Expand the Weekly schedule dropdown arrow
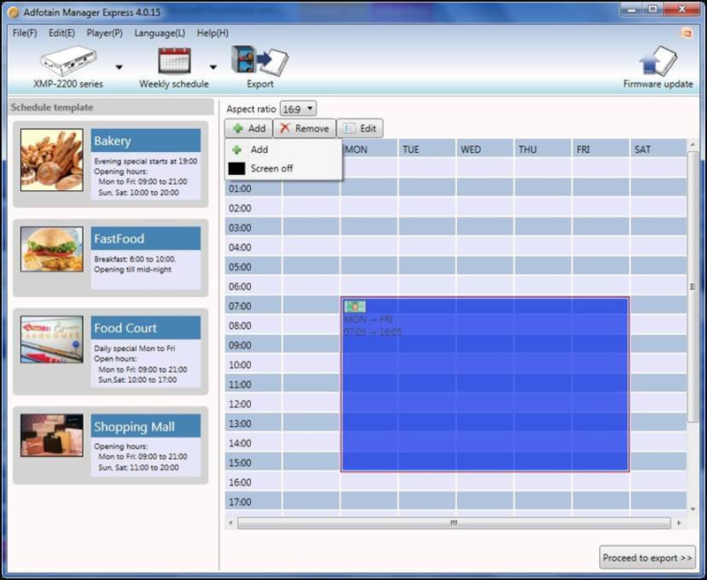This screenshot has height=580, width=707. click(213, 67)
